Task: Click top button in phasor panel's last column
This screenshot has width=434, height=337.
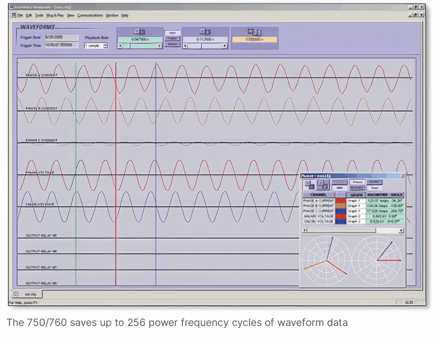Action: (375, 182)
